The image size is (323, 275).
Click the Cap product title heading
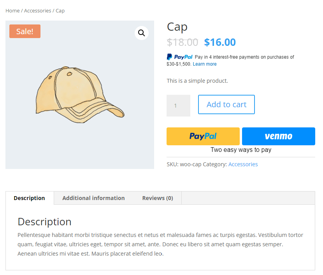click(x=177, y=27)
